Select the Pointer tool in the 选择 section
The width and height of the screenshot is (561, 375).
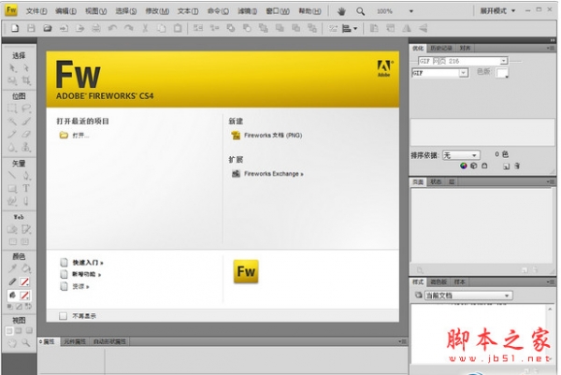coord(12,68)
